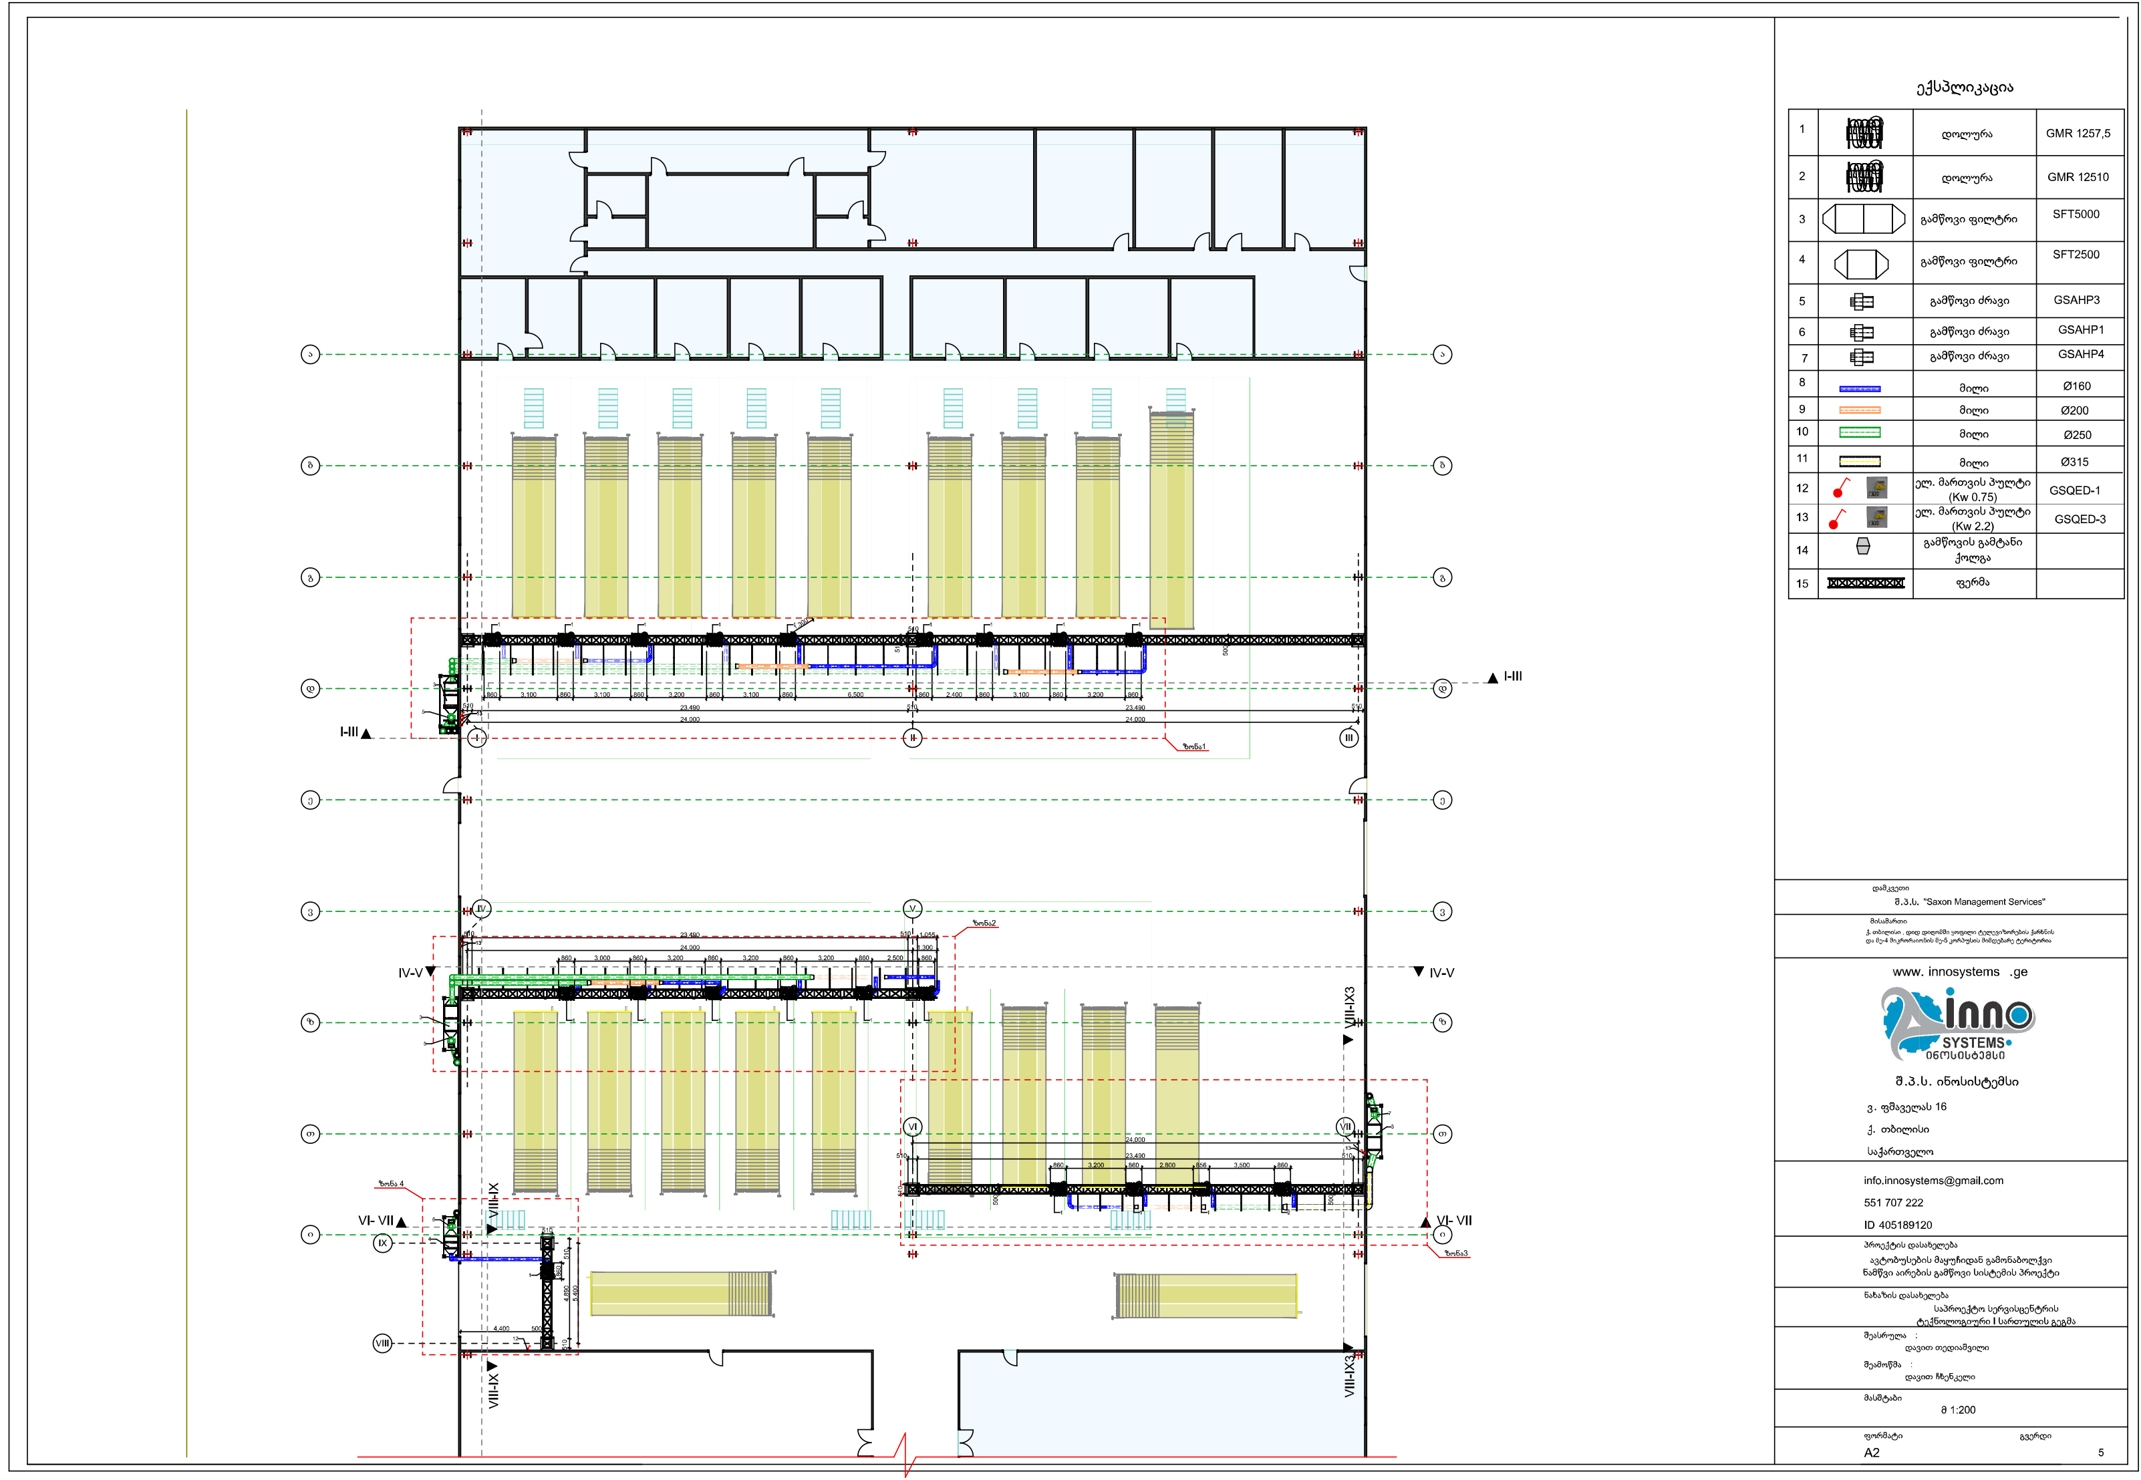Click the hexagonal exhaust nozzle symbol in row 14
This screenshot has height=1480, width=2141.
[x=1863, y=547]
